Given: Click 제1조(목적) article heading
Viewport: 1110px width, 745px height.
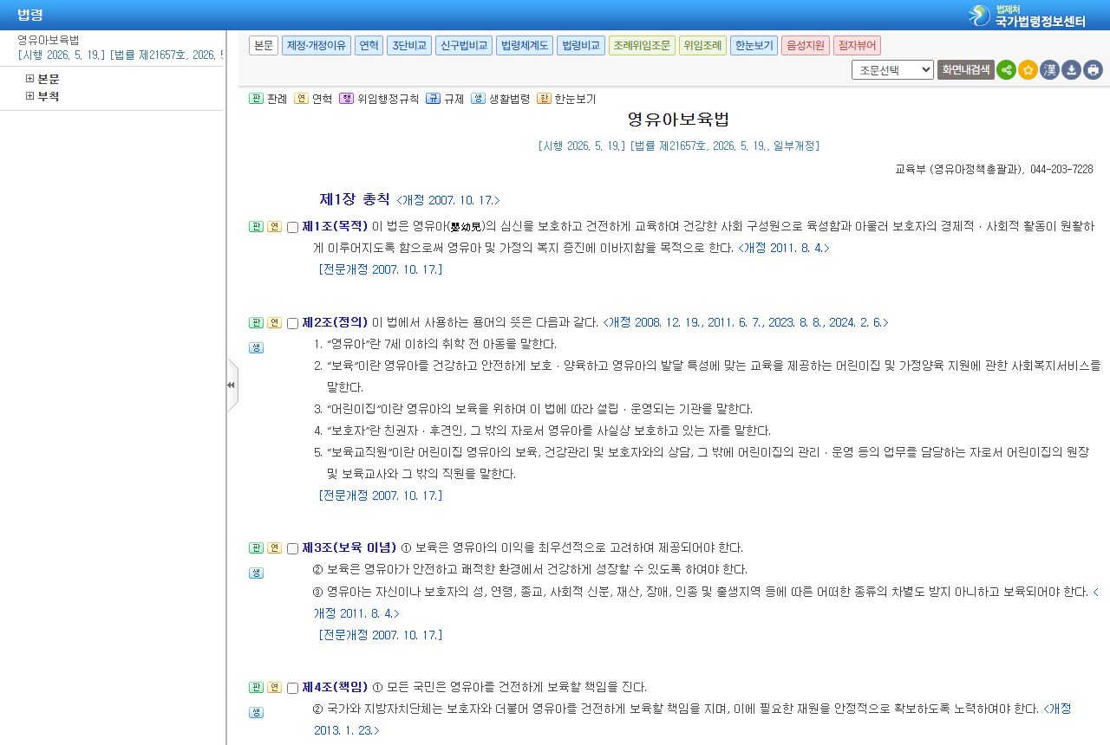Looking at the screenshot, I should 335,226.
